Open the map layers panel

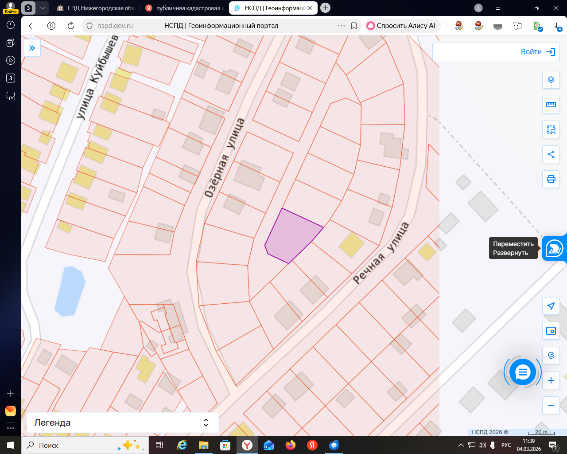click(x=551, y=80)
